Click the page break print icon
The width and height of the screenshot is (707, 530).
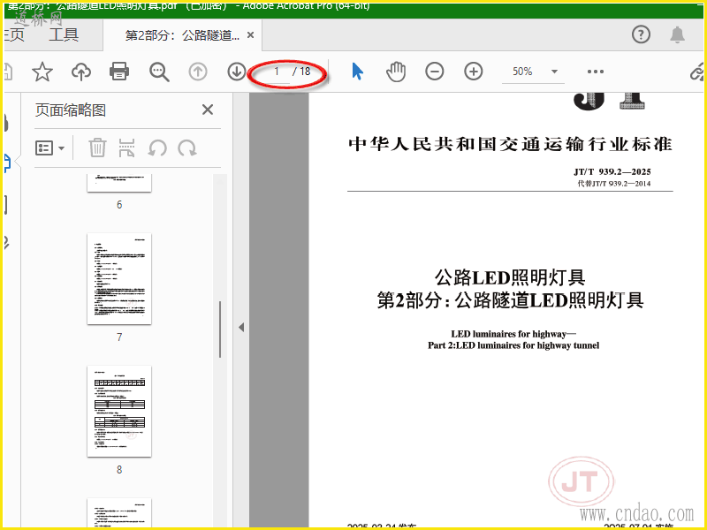coord(126,148)
